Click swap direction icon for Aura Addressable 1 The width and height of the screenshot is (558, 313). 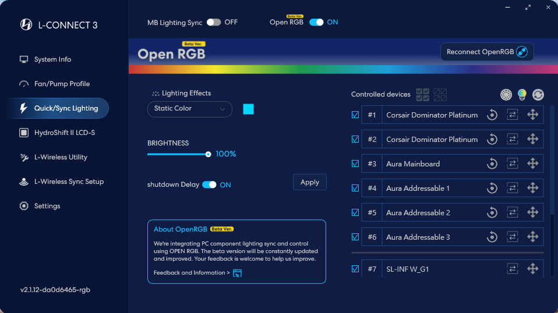(513, 188)
